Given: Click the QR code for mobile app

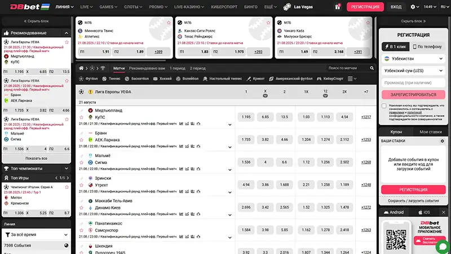Looking at the screenshot, I should (396, 239).
